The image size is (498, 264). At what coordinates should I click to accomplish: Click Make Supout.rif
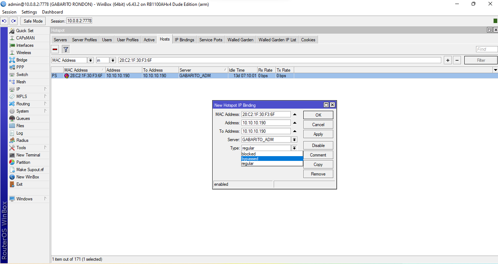[29, 170]
